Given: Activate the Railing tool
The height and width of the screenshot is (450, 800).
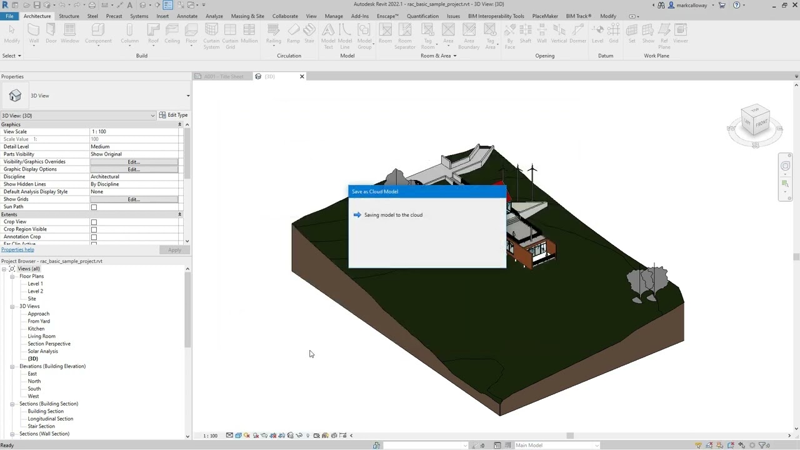Looking at the screenshot, I should [273, 34].
